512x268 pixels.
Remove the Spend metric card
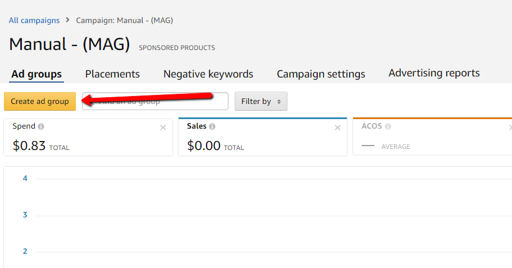(163, 128)
